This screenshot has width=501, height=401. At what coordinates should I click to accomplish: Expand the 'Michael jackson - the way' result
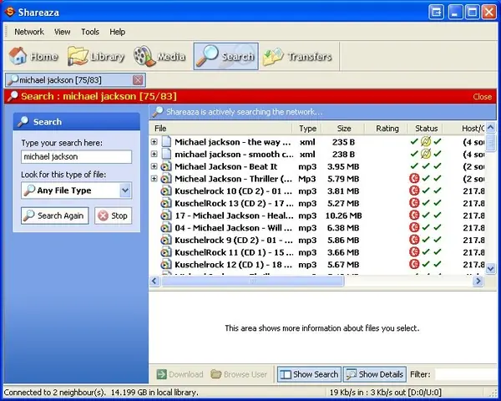point(154,142)
